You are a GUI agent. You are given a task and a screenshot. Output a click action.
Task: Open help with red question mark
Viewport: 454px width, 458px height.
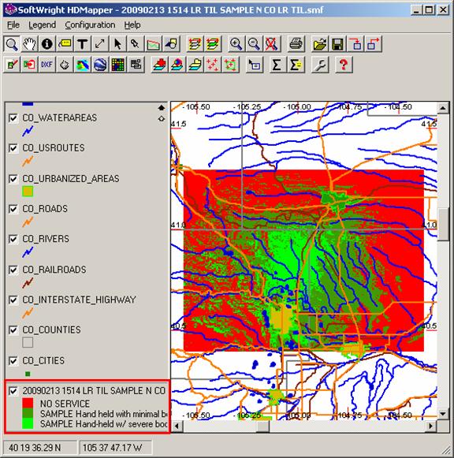(344, 65)
